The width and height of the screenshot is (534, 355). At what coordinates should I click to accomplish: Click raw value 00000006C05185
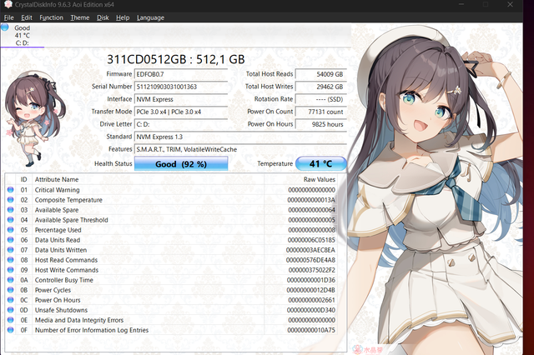(311, 240)
